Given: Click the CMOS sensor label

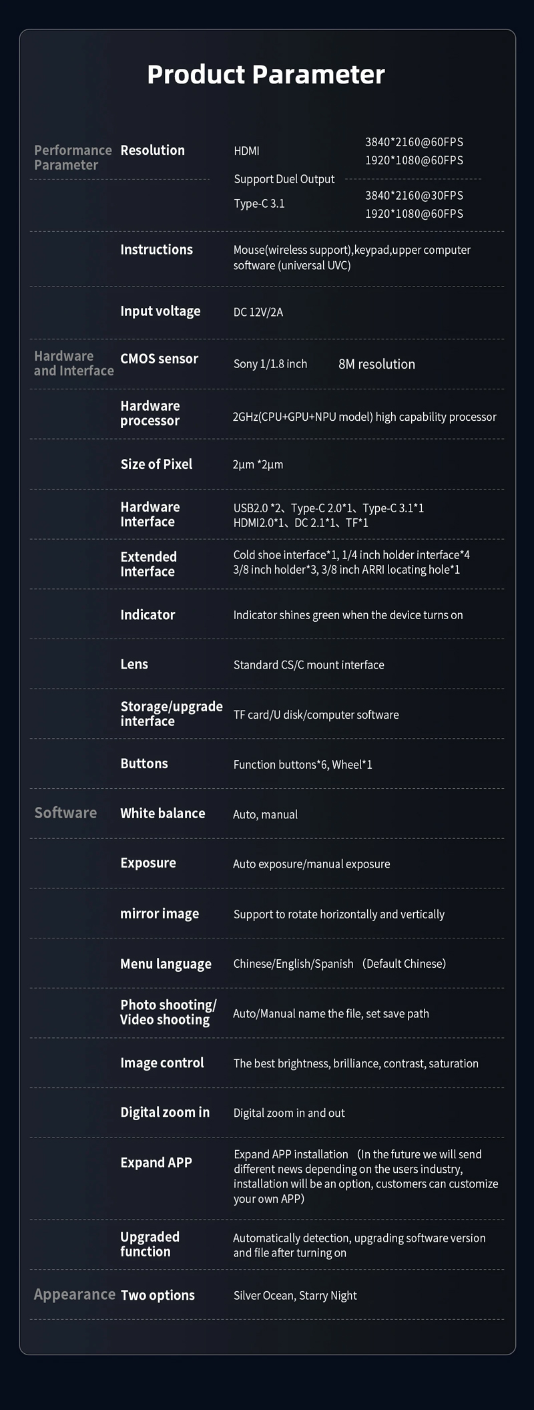Looking at the screenshot, I should point(159,359).
